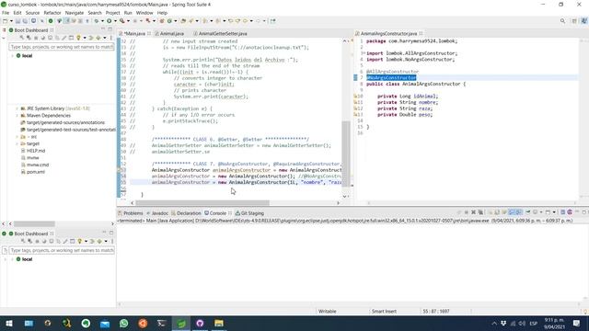This screenshot has width=589, height=331.
Task: Click the Spring perspective icon at far right
Action: pyautogui.click(x=583, y=21)
